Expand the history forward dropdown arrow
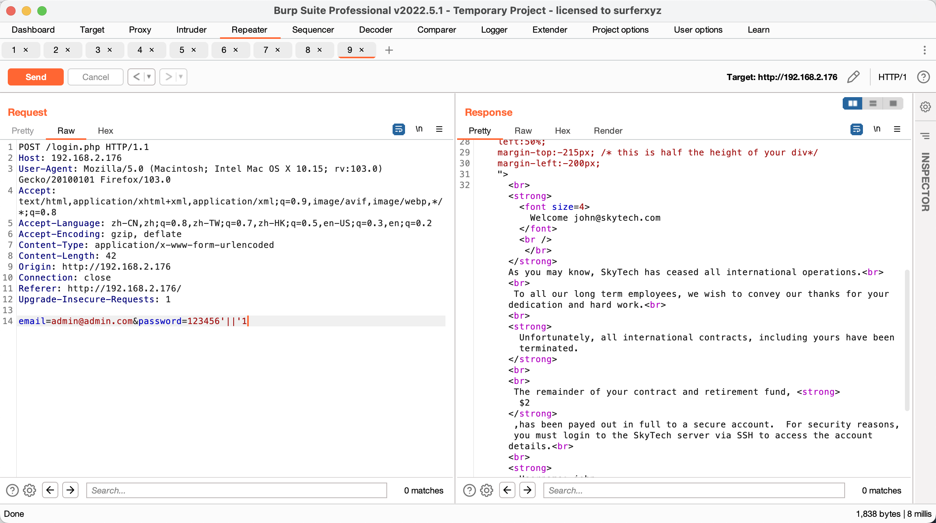This screenshot has width=936, height=523. click(181, 77)
